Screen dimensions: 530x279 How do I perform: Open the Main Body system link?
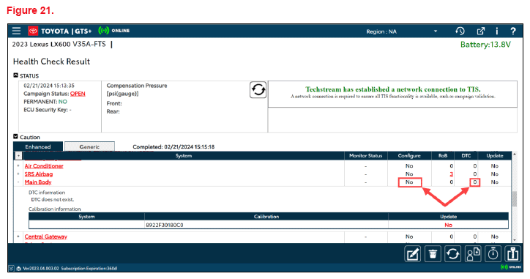click(38, 182)
